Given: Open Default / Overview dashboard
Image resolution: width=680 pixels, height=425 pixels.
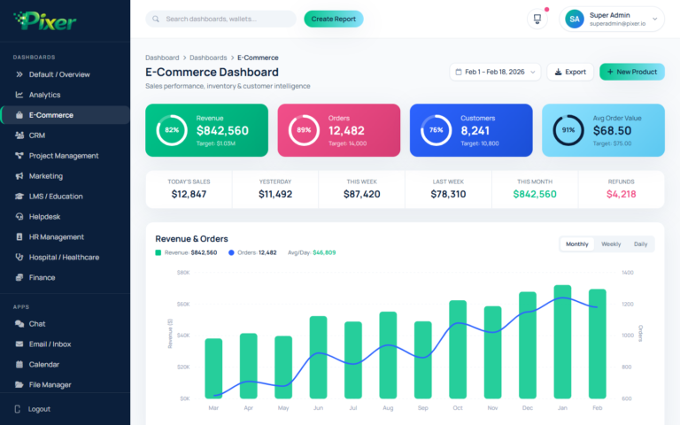Looking at the screenshot, I should [65, 74].
